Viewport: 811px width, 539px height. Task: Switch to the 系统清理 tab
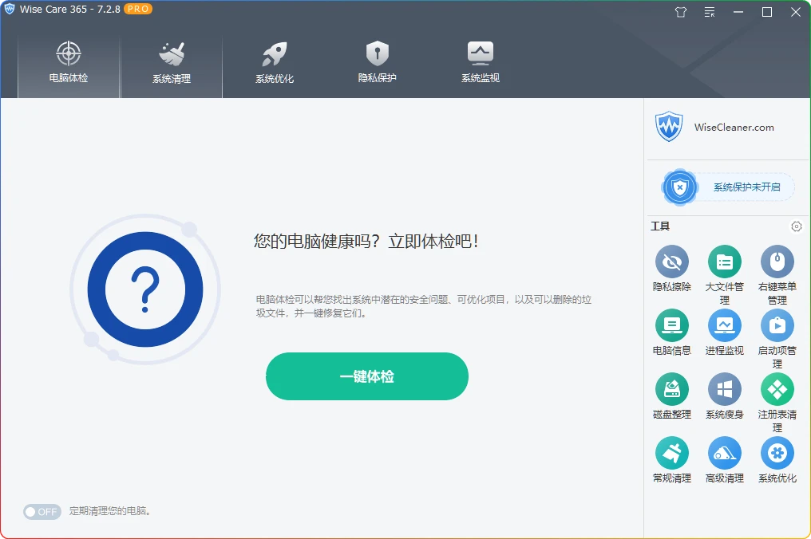[171, 65]
